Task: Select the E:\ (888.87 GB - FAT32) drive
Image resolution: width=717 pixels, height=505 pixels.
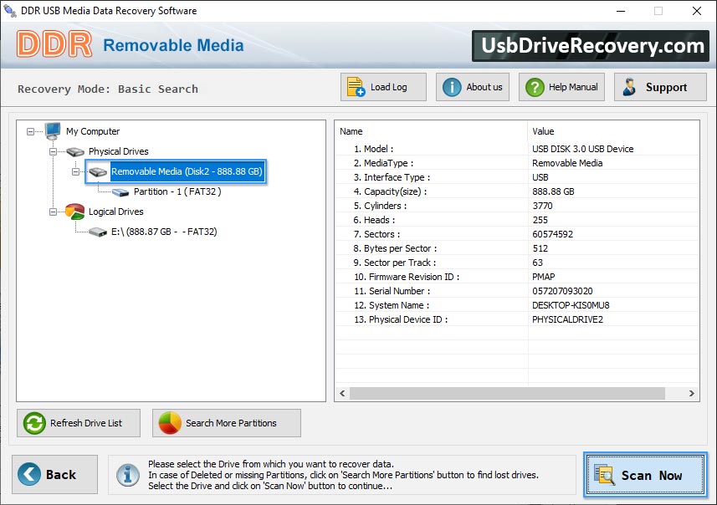Action: pos(164,232)
